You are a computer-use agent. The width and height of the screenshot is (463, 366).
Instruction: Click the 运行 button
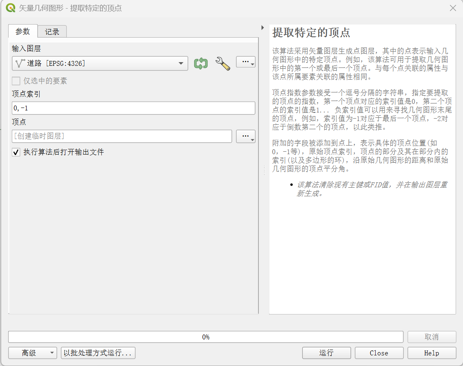[x=326, y=353]
